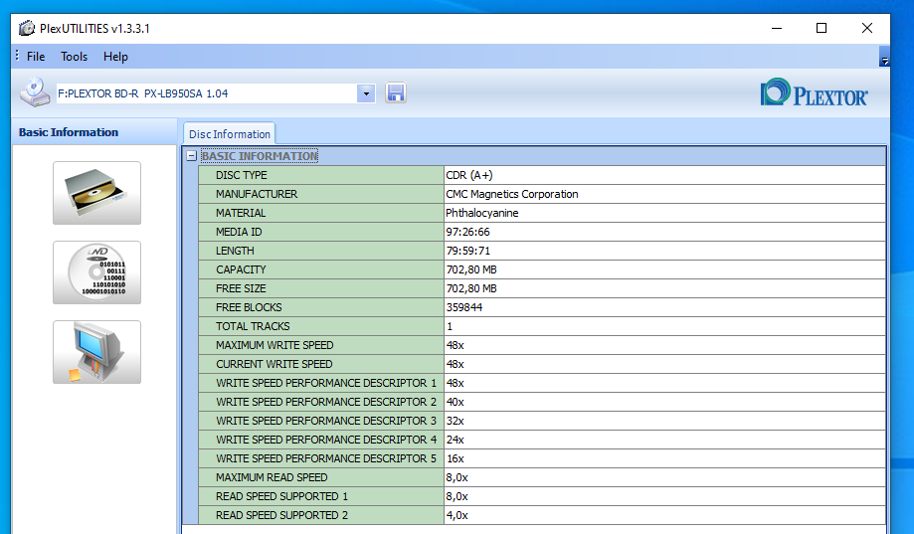Click the Plextor logo
914x534 pixels.
point(815,92)
